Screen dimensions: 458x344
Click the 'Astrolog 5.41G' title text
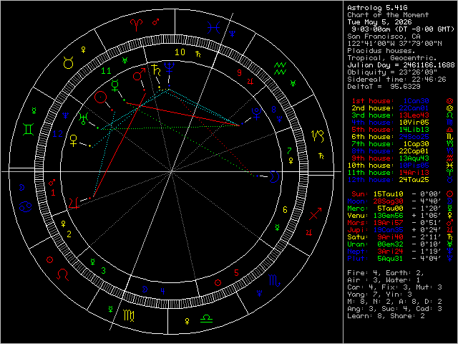tap(377, 8)
